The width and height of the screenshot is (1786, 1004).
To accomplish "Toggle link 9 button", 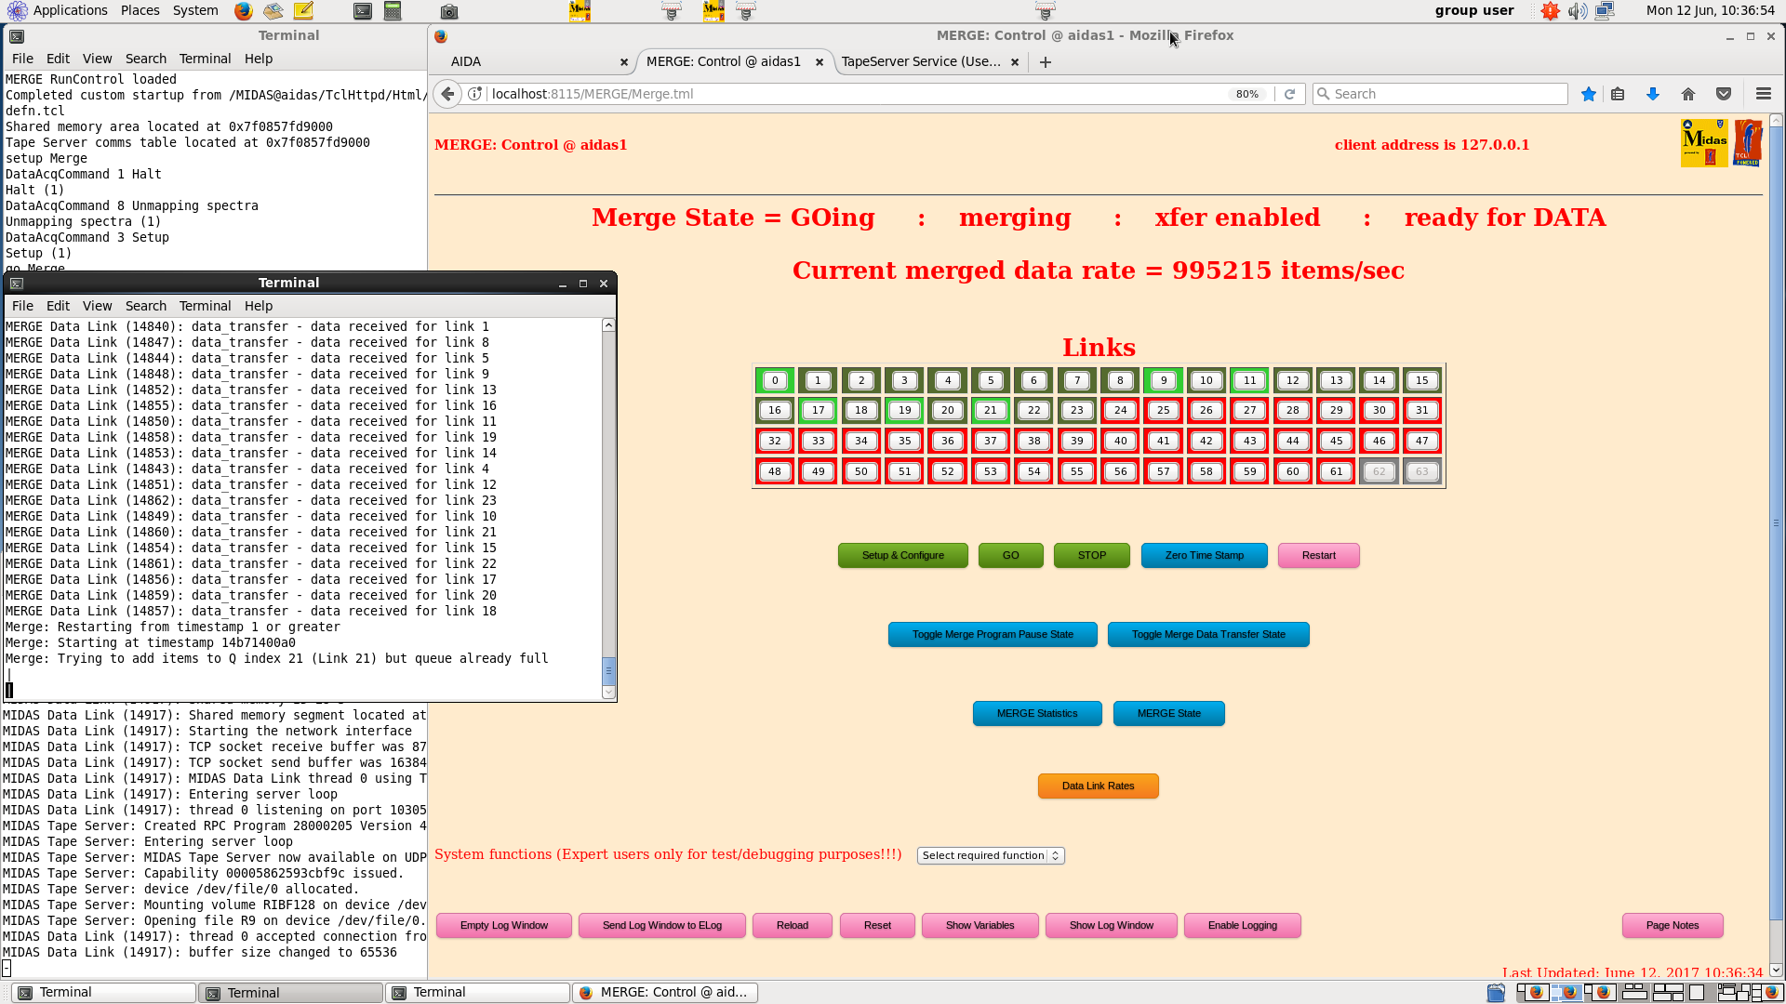I will 1163,380.
